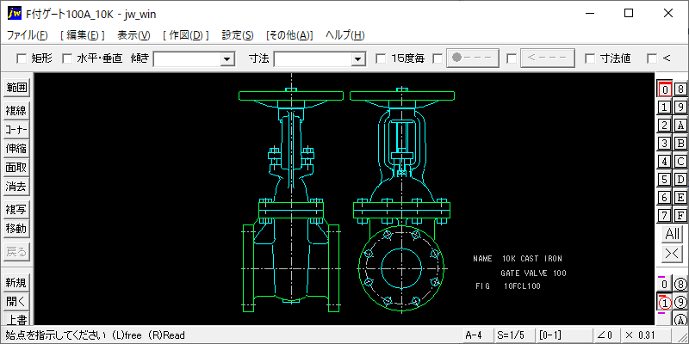The image size is (689, 344).
Task: Open the 作図(D) menu
Action: [186, 35]
